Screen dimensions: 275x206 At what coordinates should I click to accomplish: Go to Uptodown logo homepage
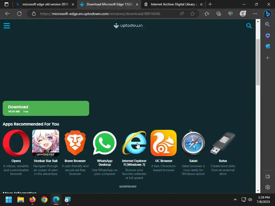tap(128, 25)
